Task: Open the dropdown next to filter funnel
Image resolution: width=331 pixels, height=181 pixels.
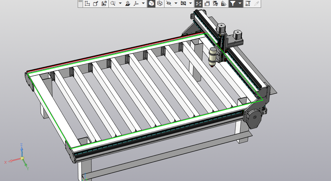Action: coord(240,3)
